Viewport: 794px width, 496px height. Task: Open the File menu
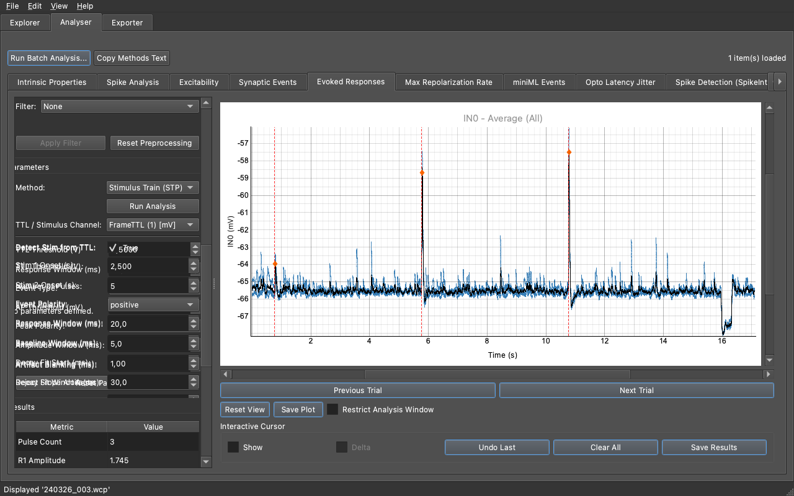(12, 6)
